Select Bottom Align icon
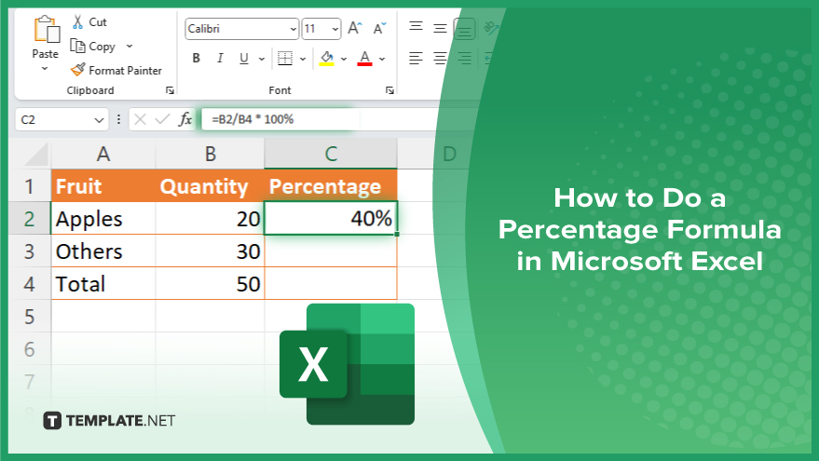The image size is (819, 461). click(464, 29)
